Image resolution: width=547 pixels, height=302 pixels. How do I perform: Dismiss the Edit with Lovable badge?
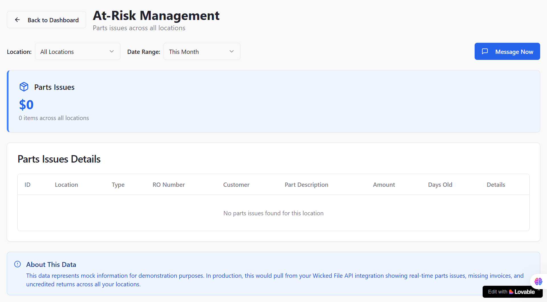click(539, 289)
